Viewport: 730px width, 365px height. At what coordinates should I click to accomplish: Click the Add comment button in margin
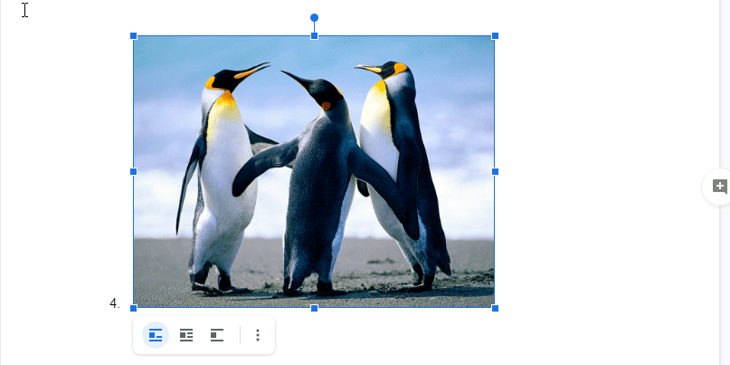[719, 187]
